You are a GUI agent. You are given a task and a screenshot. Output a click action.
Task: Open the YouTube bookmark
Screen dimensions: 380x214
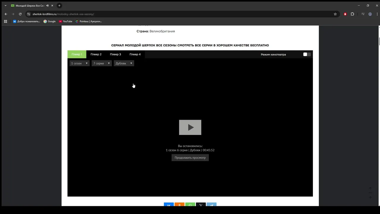click(66, 21)
